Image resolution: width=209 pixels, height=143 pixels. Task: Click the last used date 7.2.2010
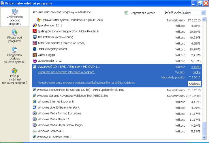(x=195, y=77)
